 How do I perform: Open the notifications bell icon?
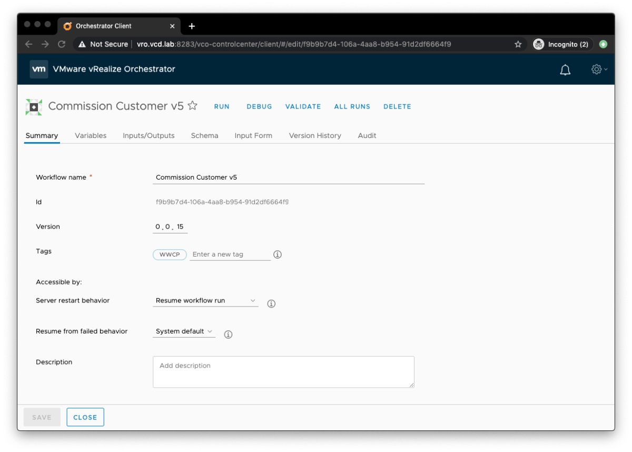[x=565, y=69]
